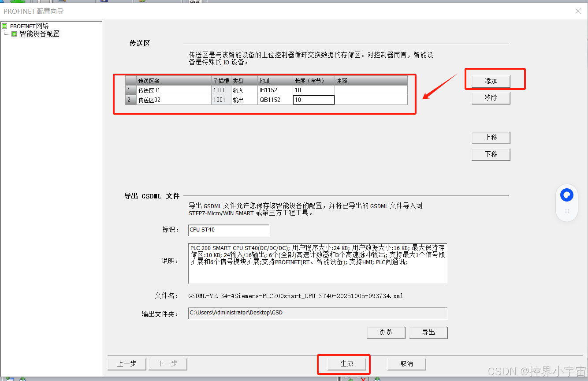Click the 上一步 button
Viewport: 588px width, 381px height.
(x=127, y=364)
